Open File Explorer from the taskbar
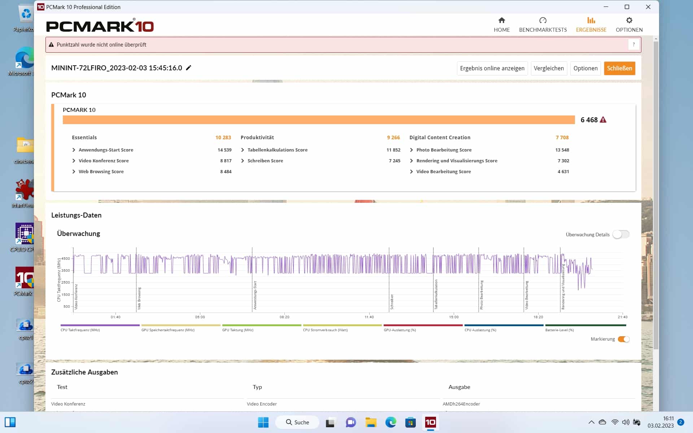 pos(371,422)
